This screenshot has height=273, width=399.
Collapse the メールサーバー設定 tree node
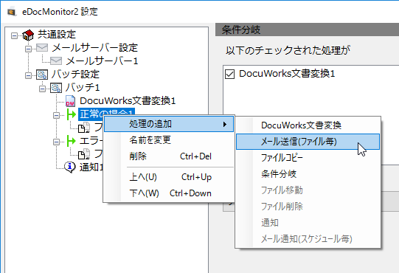(29, 49)
